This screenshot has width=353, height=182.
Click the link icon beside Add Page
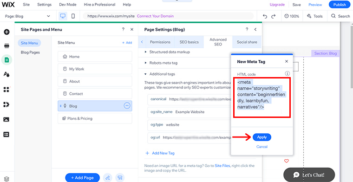coord(107,178)
